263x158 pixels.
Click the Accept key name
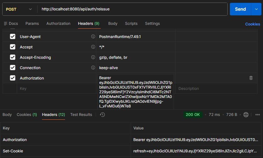coord(26,47)
